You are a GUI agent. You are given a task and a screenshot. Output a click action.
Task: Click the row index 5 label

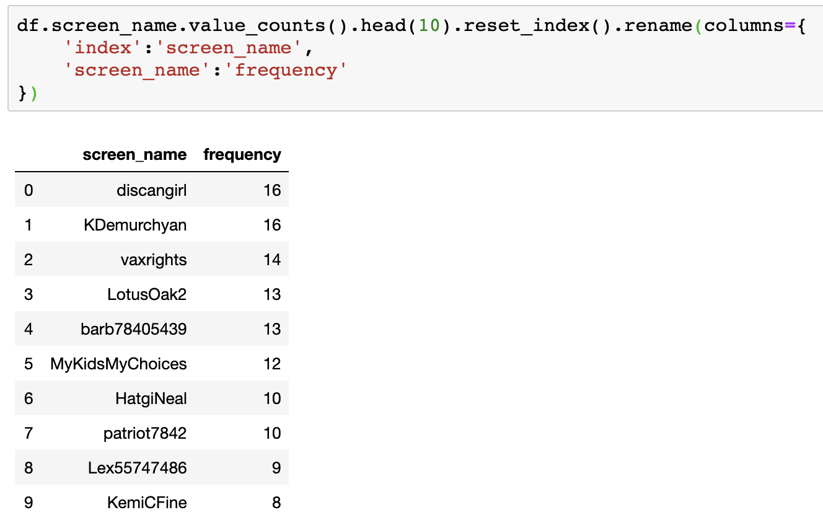29,364
